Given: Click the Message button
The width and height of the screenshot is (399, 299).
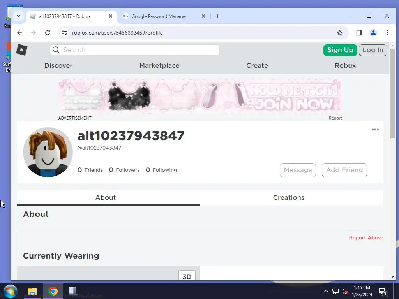Looking at the screenshot, I should click(x=298, y=170).
